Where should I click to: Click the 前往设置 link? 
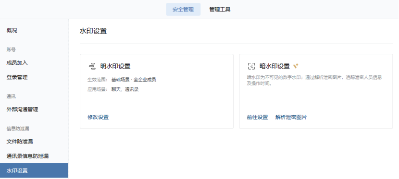pos(257,117)
